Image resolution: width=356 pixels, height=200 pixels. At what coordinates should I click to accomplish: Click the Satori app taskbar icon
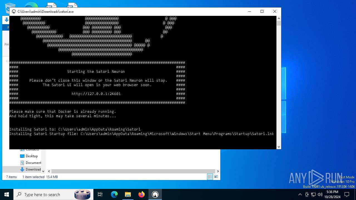pyautogui.click(x=155, y=194)
